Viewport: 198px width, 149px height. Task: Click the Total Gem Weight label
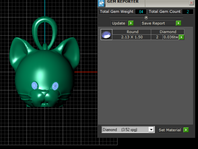pyautogui.click(x=117, y=12)
